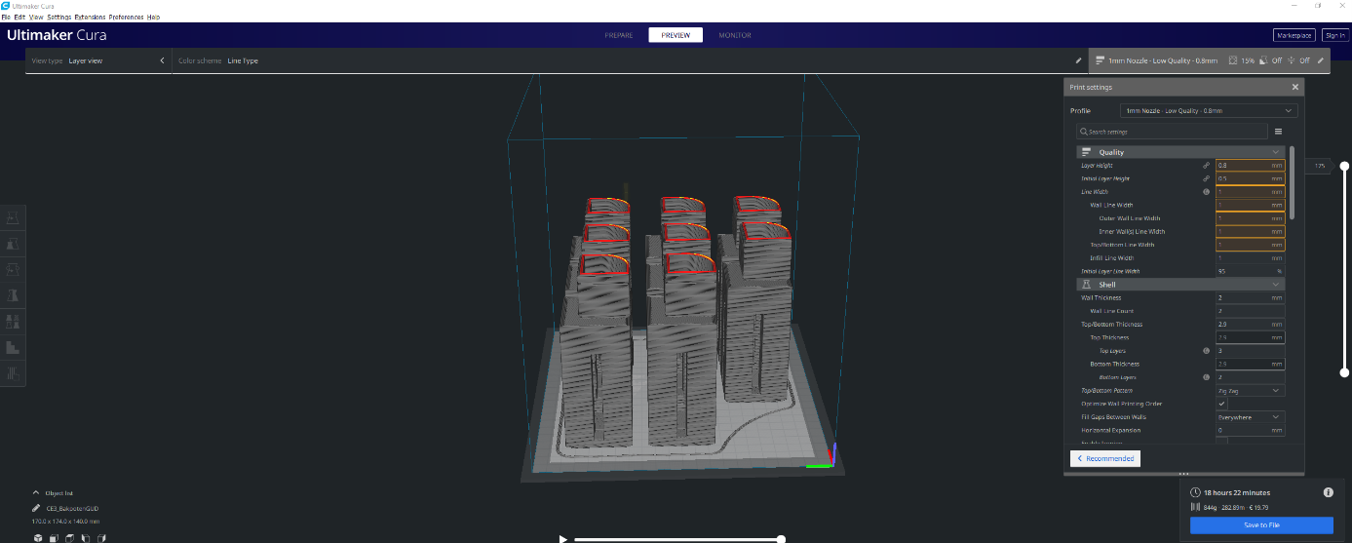Toggle Optimize Wall Printing Order checkbox
Viewport: 1352px width, 543px height.
point(1221,404)
